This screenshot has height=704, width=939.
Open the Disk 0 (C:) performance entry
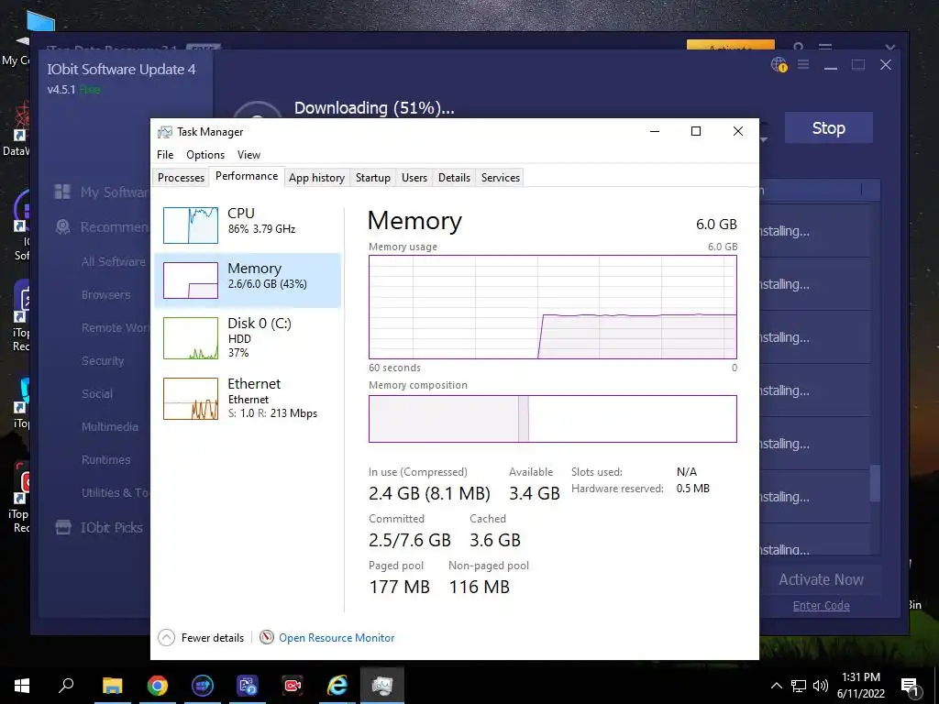248,337
